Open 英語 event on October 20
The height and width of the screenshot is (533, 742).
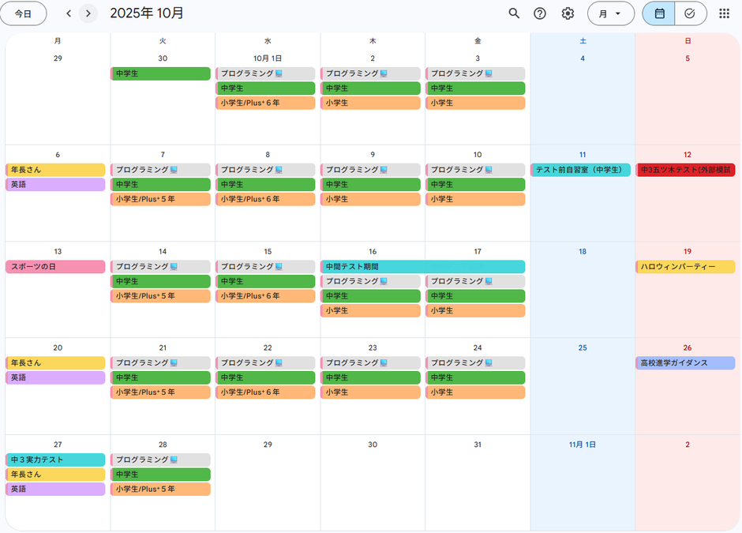55,377
